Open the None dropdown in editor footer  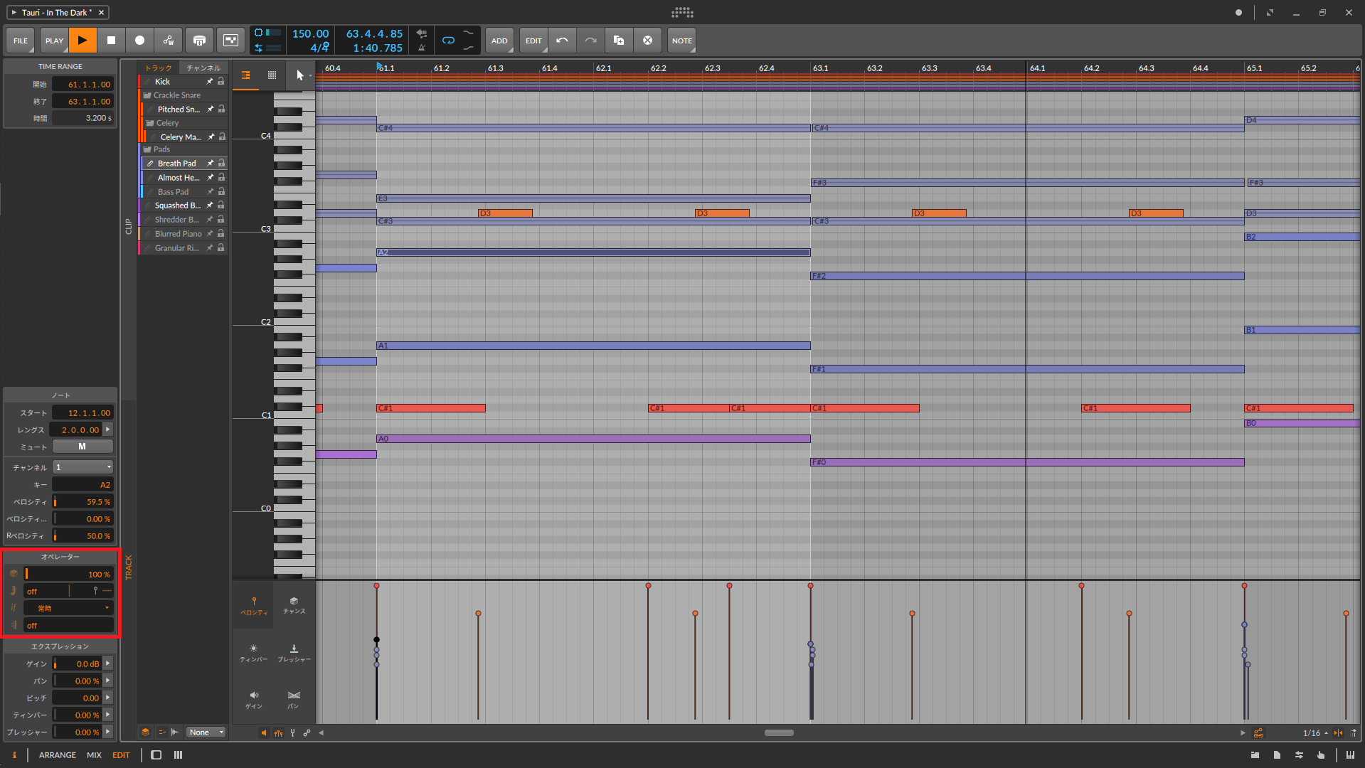pos(206,732)
